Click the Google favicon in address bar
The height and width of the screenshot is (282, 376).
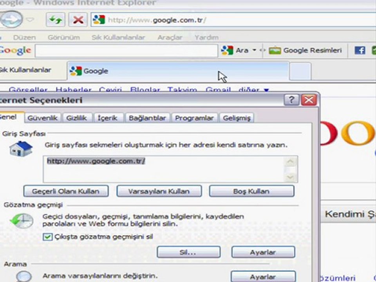tap(99, 20)
